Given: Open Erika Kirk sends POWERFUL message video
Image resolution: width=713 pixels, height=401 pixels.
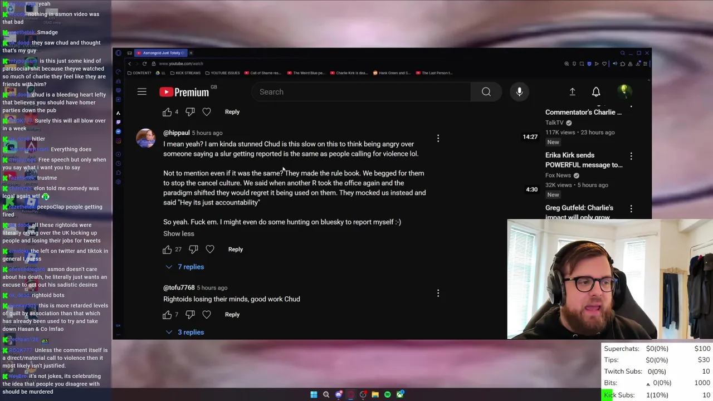Looking at the screenshot, I should pyautogui.click(x=584, y=160).
